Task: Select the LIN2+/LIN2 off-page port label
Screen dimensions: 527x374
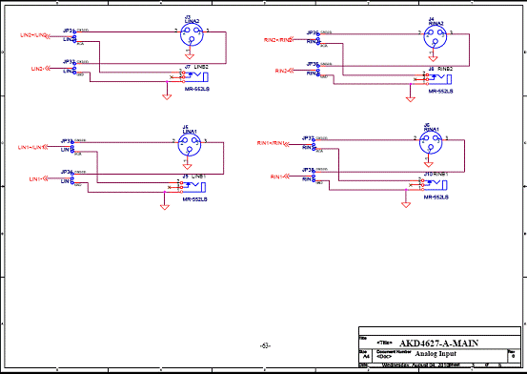Action: coord(35,35)
